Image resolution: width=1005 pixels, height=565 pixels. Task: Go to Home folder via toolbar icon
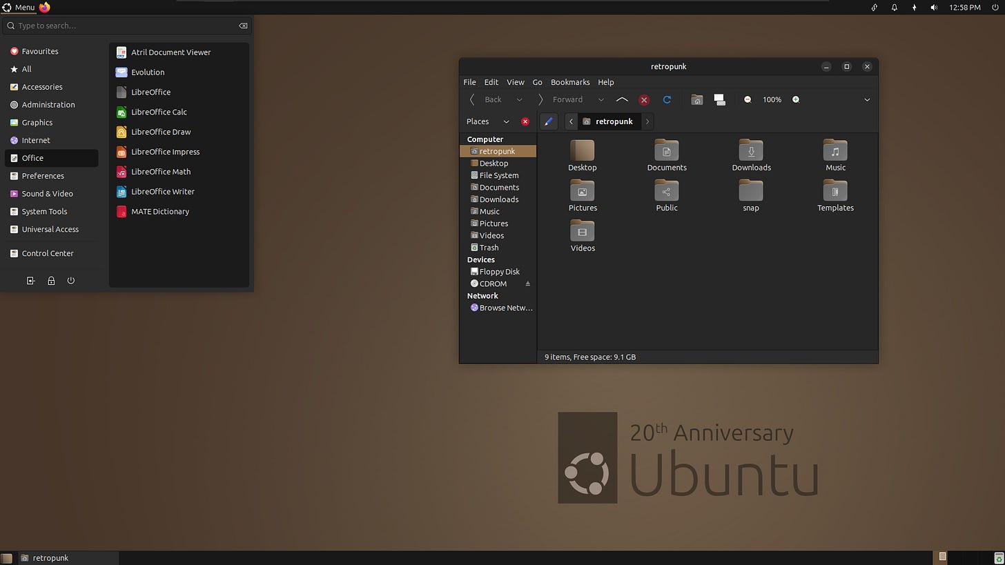697,100
